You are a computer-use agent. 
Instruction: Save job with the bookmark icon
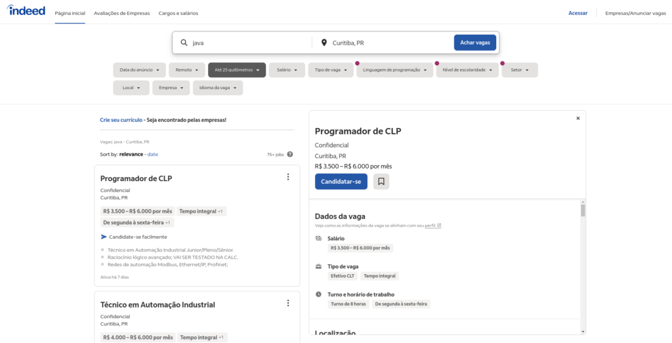pyautogui.click(x=381, y=182)
